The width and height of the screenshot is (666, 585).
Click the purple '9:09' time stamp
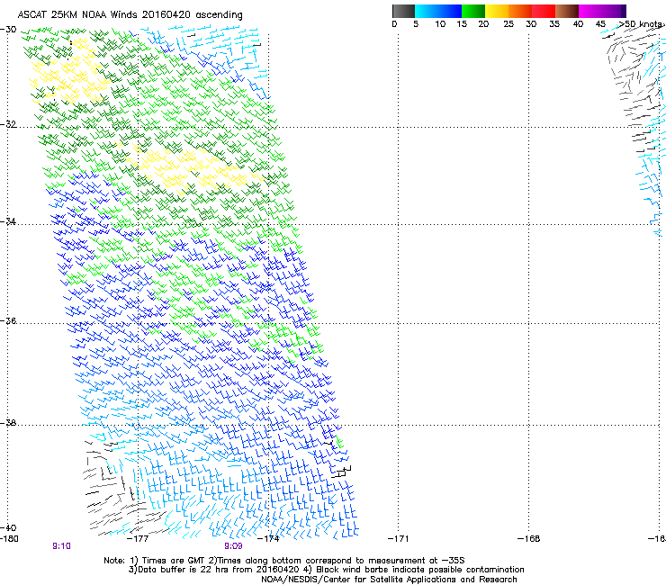tap(234, 546)
